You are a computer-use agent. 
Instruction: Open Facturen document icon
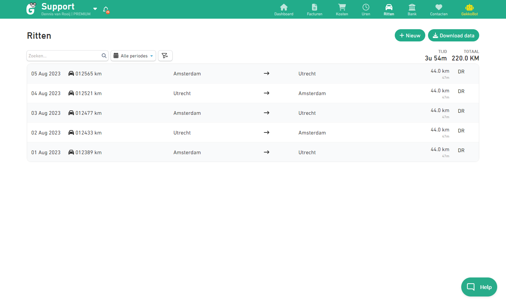pos(315,7)
